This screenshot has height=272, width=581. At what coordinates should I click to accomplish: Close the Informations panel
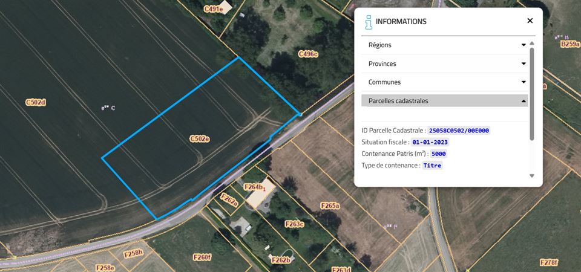click(x=530, y=21)
